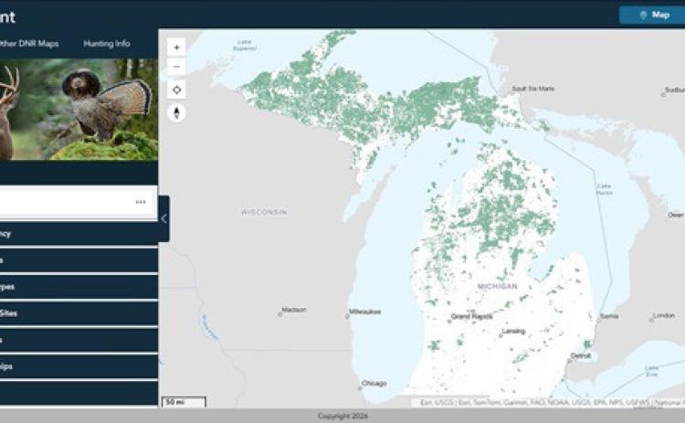Click the Lake Huron label

[605, 189]
